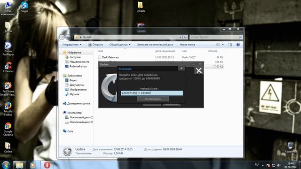Screen dimensions: 301x169
Task: Launch Mozilla Firefox desktop shortcut
Action: [8, 109]
